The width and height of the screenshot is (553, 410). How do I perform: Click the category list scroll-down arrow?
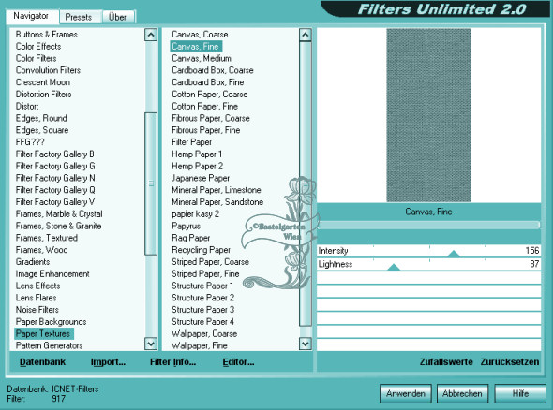(x=151, y=344)
